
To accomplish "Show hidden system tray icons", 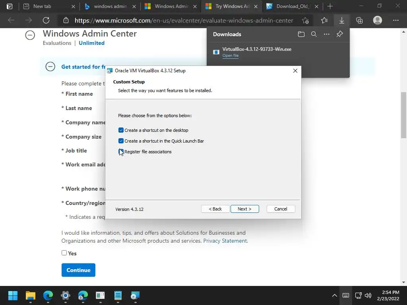I will point(335,295).
